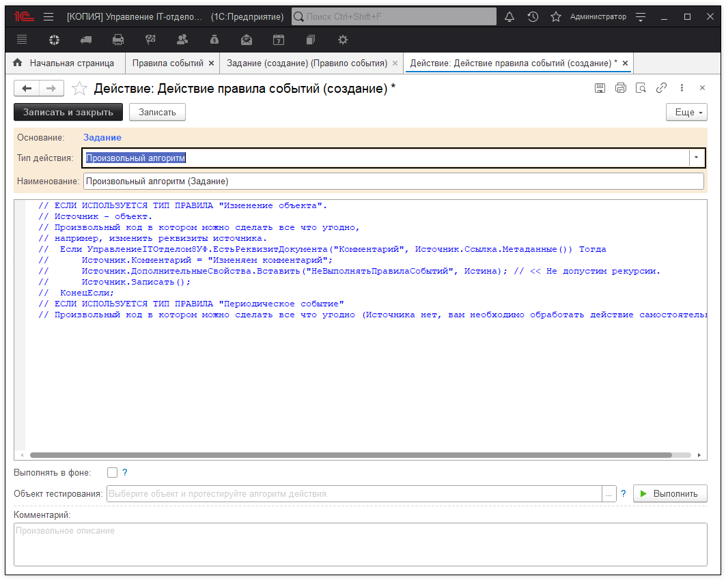Click the save diskette icon
This screenshot has width=726, height=580.
[x=600, y=88]
